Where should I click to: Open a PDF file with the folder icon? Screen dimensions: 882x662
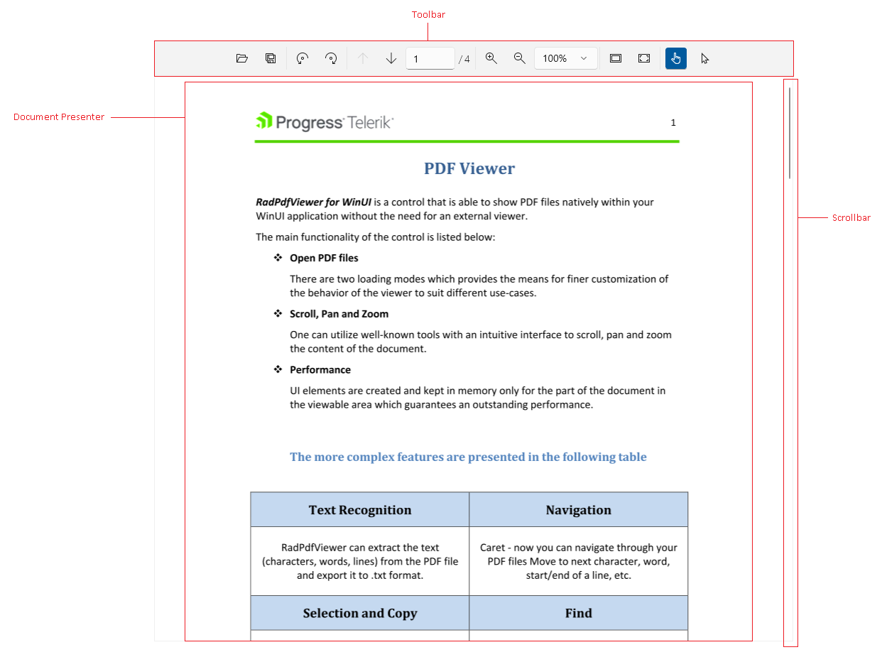point(242,58)
